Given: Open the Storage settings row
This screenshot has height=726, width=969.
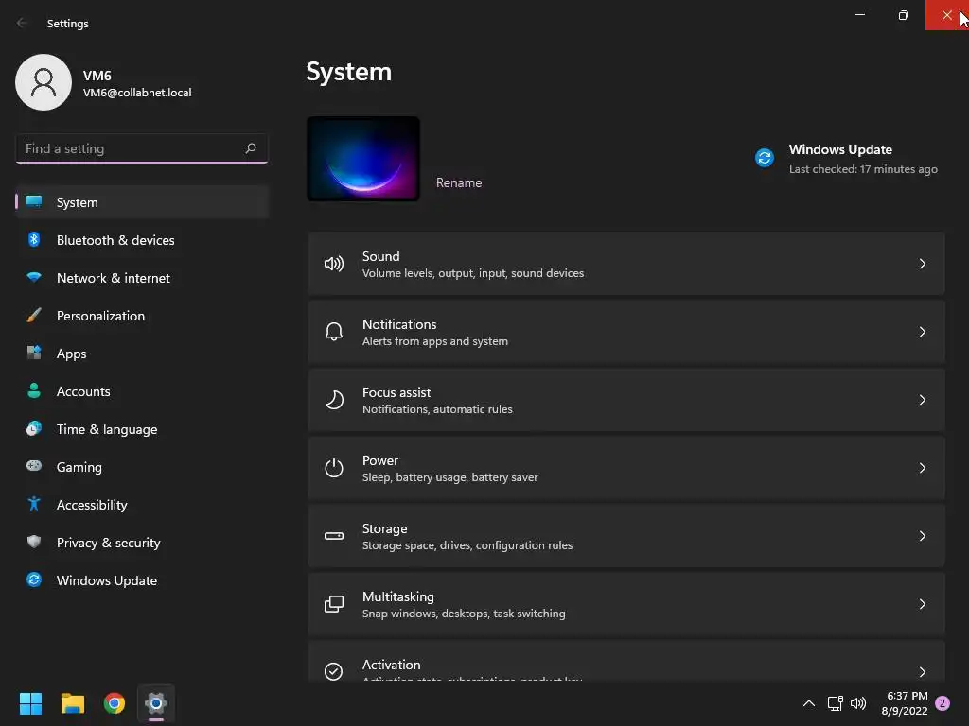Looking at the screenshot, I should point(626,536).
